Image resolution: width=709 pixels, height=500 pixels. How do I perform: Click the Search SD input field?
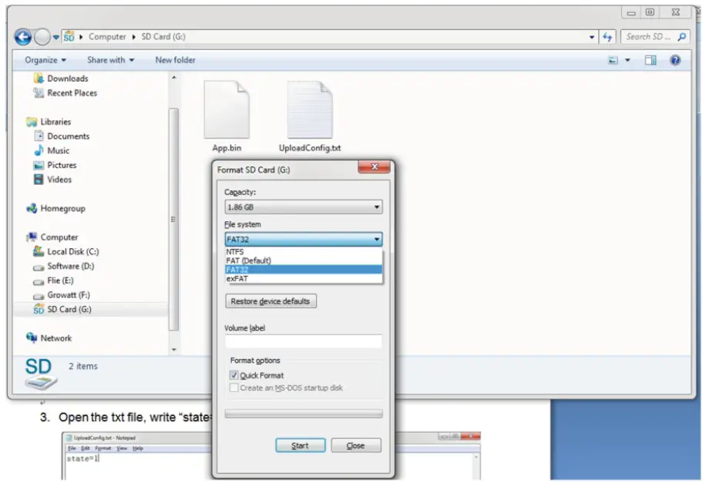click(x=648, y=37)
